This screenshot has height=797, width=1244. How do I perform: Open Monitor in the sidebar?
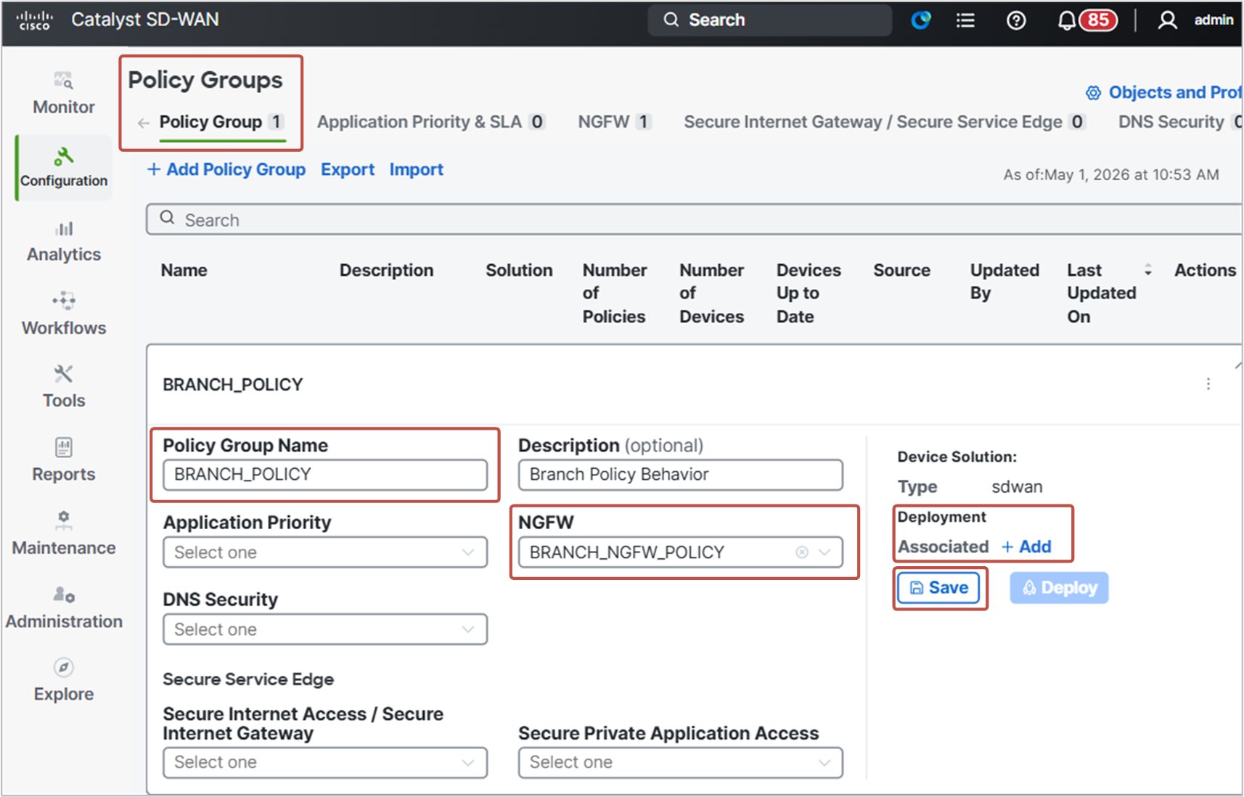pos(64,94)
